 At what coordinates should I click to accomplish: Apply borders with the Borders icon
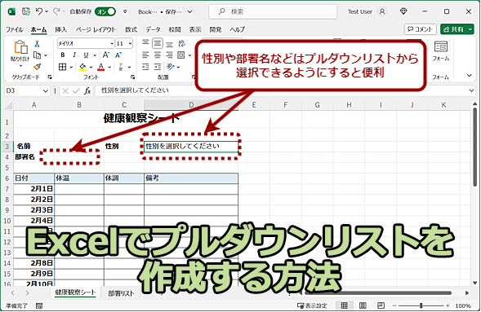62,67
